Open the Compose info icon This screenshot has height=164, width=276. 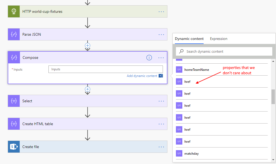tap(149, 58)
